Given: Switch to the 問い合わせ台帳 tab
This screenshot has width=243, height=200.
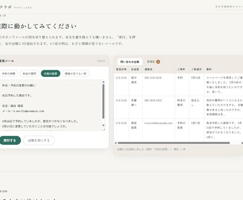Looking at the screenshot, I should 129,62.
